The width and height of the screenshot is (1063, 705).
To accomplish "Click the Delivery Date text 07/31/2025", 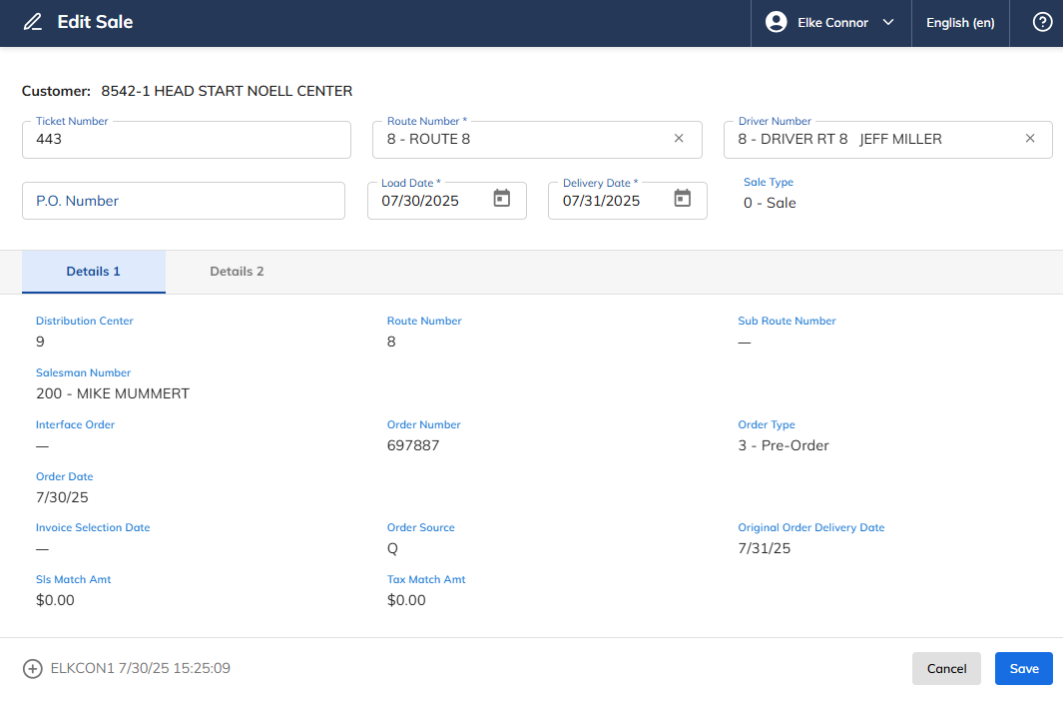I will pyautogui.click(x=601, y=201).
